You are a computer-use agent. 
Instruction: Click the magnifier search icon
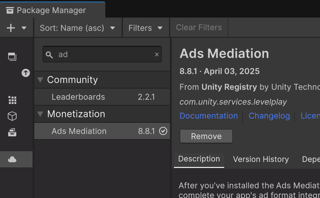coord(49,55)
